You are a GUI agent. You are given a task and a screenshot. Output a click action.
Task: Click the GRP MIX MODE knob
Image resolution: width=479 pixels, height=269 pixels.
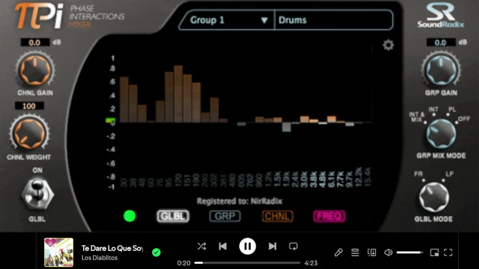441,134
